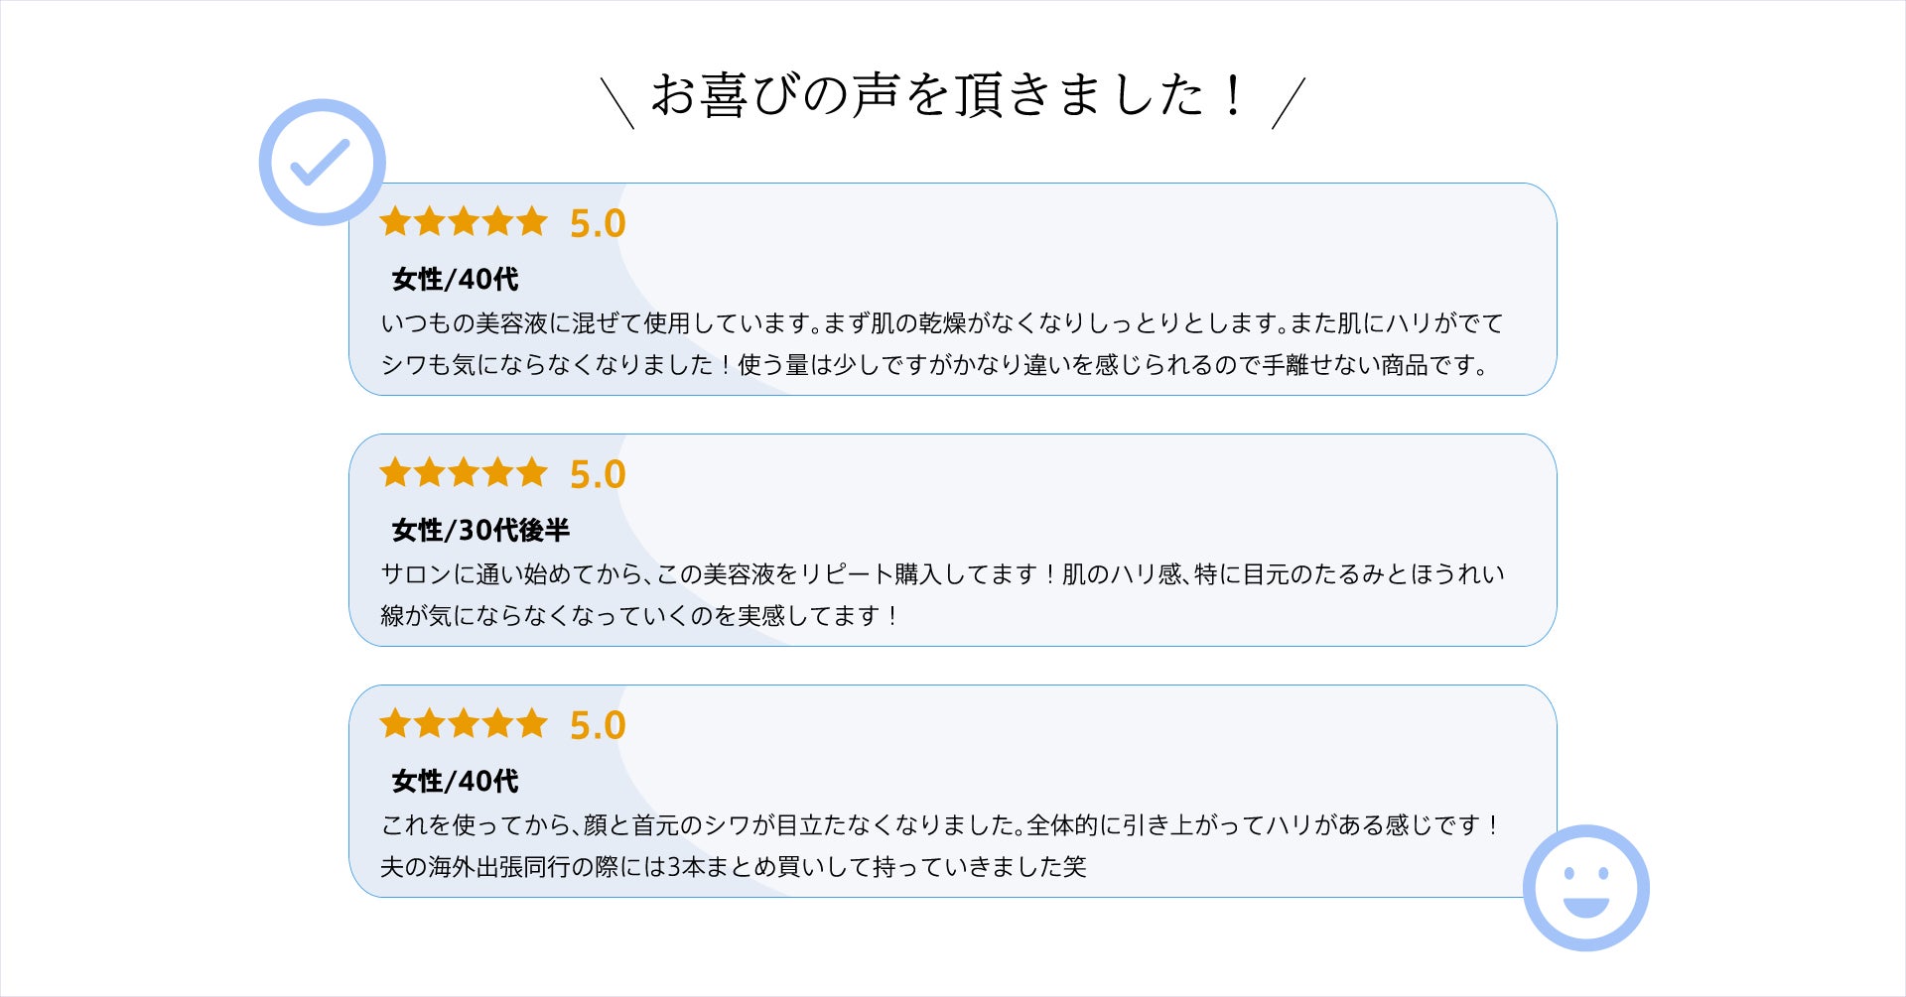The height and width of the screenshot is (997, 1906).
Task: Click the backslash decoration left of the heading
Action: 617,103
